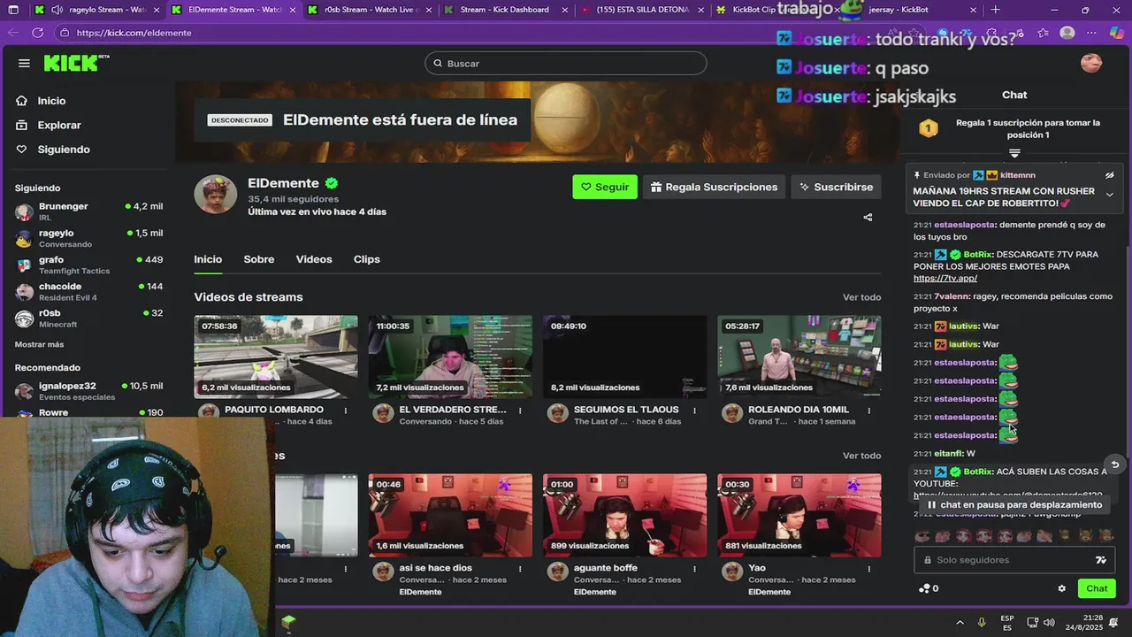This screenshot has height=637, width=1132.
Task: Switch to Stream - Kick Dashboard browser tab
Action: [x=504, y=10]
